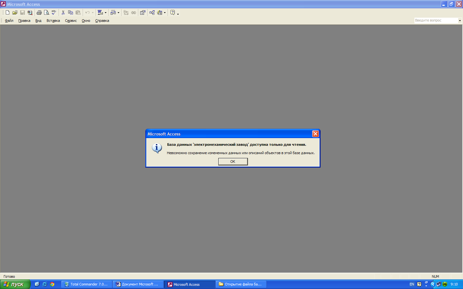Click the File search toolbar icon
This screenshot has width=463, height=289.
tap(30, 13)
